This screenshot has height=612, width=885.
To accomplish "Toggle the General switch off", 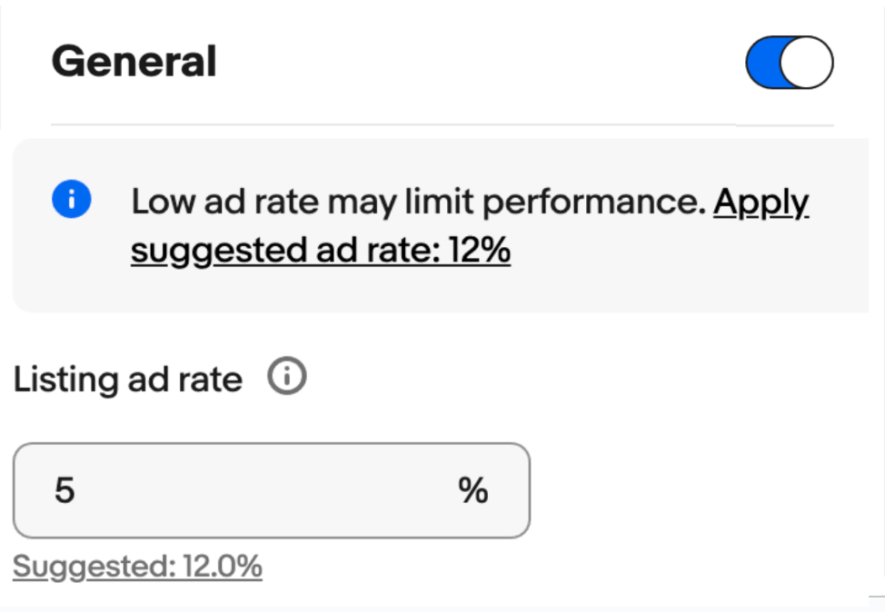I will (789, 63).
